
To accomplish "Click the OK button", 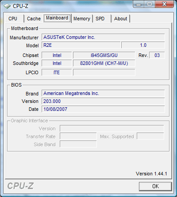I will (x=155, y=186).
